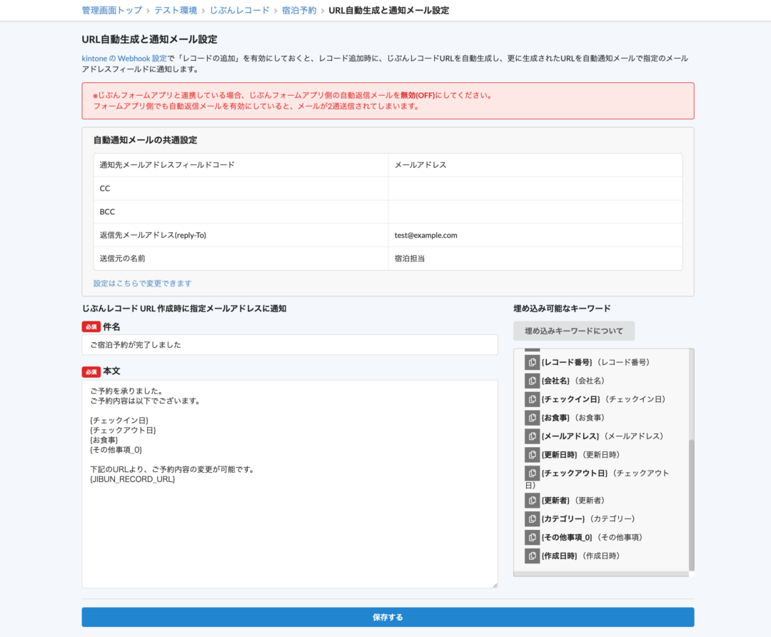Copy the {チェックアウト日} keyword icon
771x637 pixels.
532,473
